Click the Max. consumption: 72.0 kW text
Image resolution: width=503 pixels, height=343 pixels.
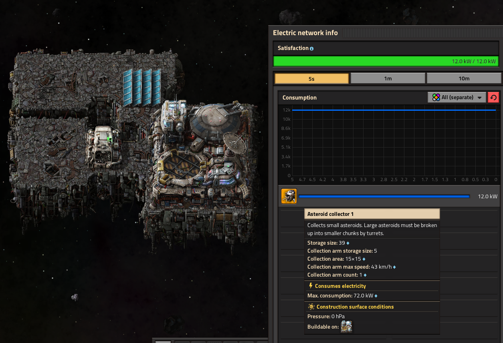tap(340, 296)
